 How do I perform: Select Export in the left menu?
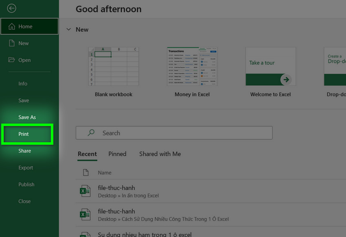tap(26, 167)
